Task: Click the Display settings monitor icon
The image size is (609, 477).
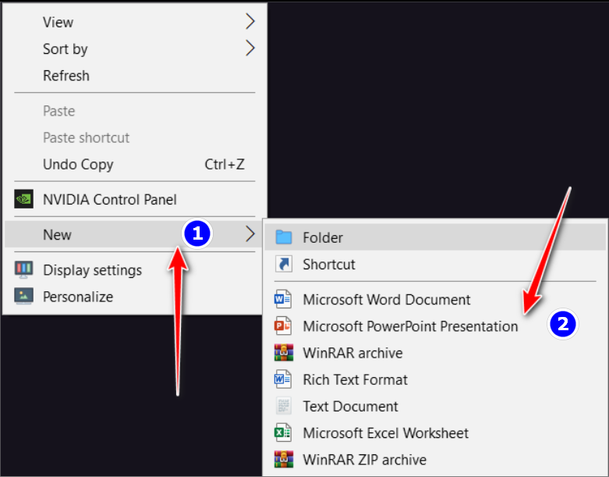Action: pyautogui.click(x=24, y=270)
